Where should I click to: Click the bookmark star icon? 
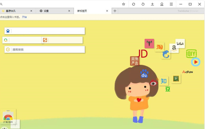pos(124,4)
